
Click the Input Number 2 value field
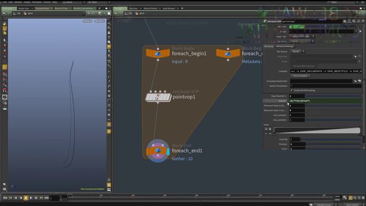[x=297, y=96]
